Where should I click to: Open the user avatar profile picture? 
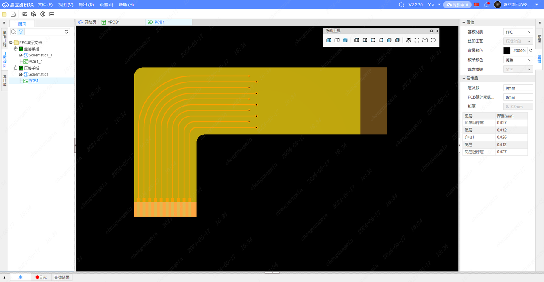pos(497,5)
